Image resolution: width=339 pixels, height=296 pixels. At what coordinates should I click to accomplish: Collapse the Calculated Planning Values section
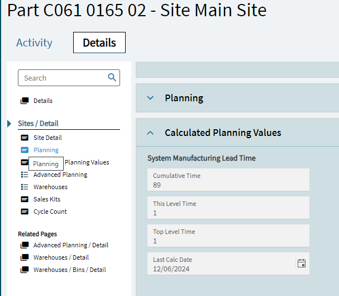pyautogui.click(x=150, y=133)
